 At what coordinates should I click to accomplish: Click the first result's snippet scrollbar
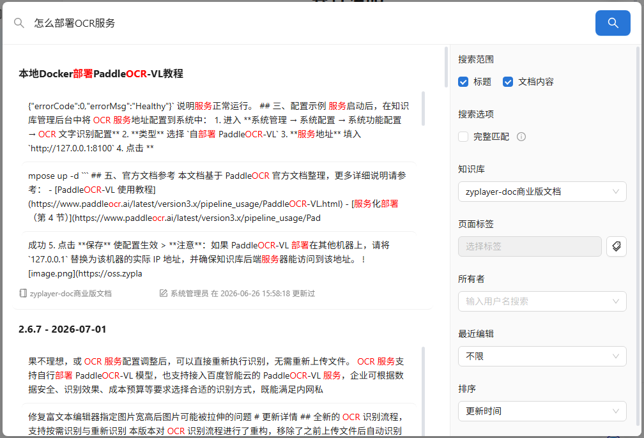click(x=423, y=109)
